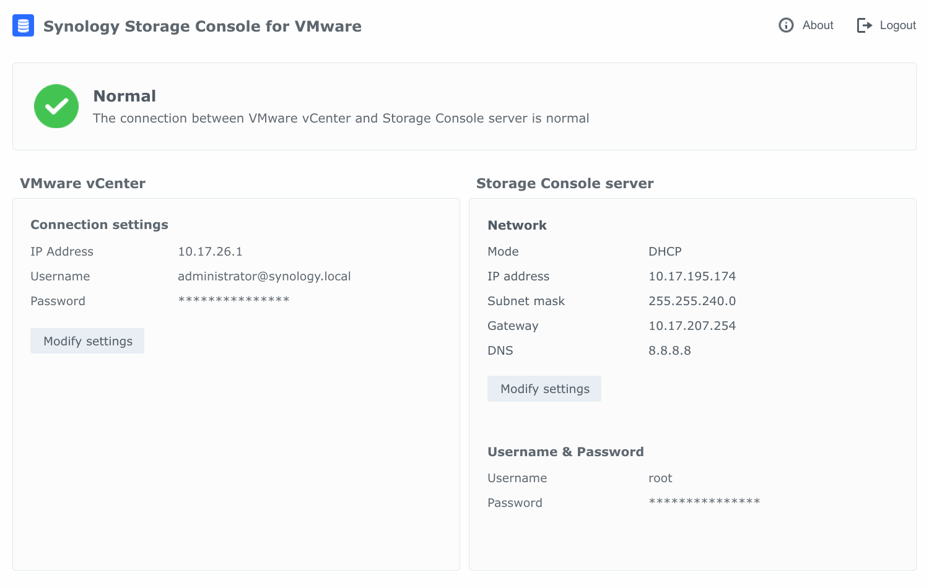Click the DHCP mode value
The height and width of the screenshot is (588, 929).
(664, 251)
